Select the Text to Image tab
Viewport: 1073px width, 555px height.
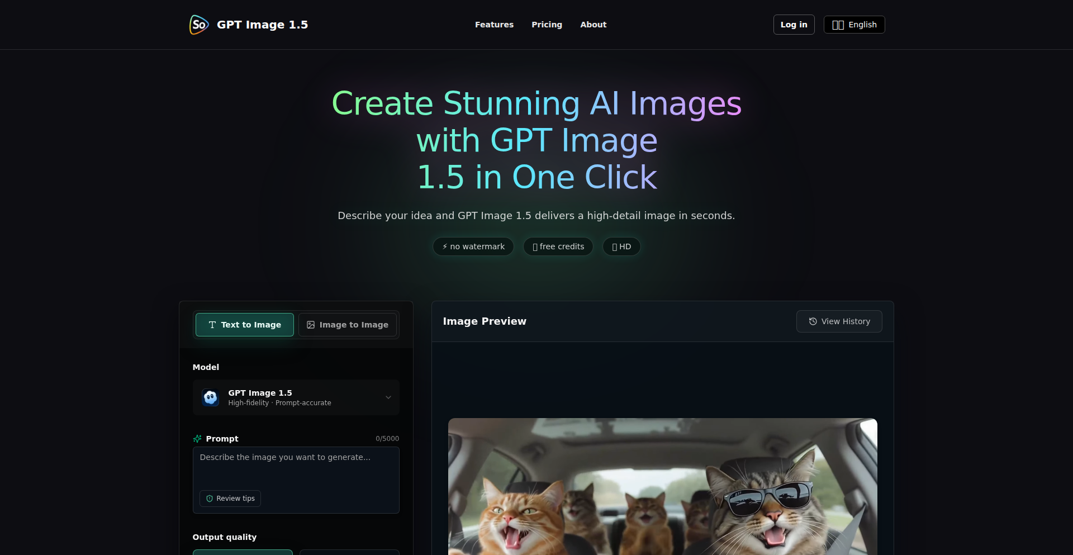coord(244,325)
